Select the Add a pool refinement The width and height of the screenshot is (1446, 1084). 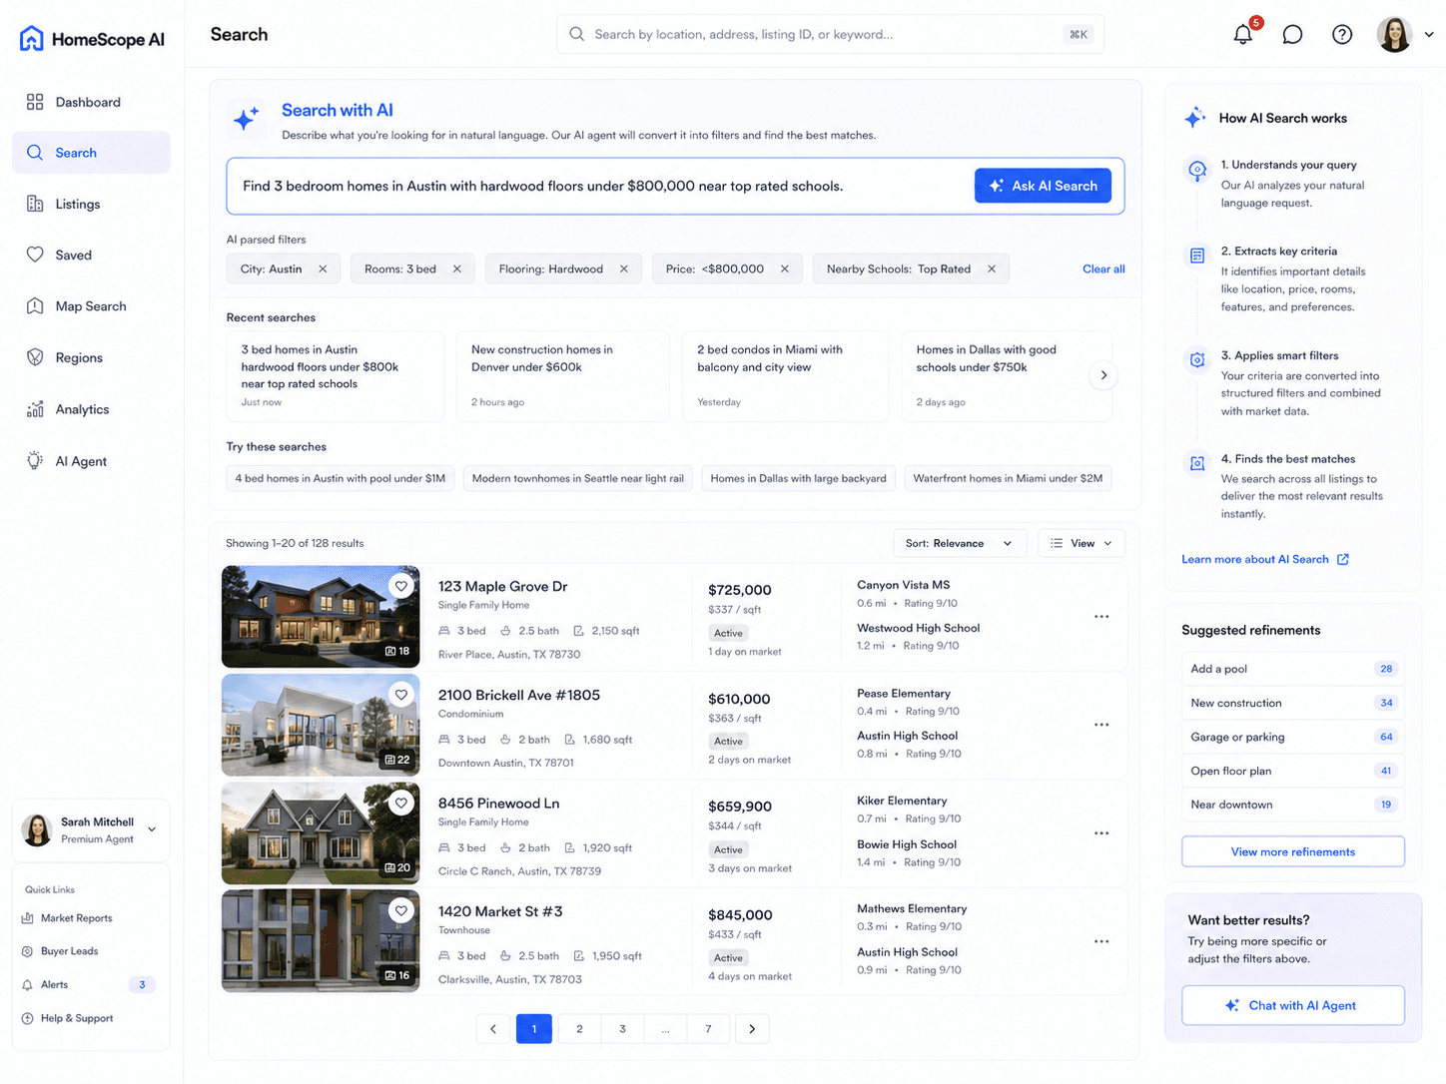pyautogui.click(x=1293, y=669)
